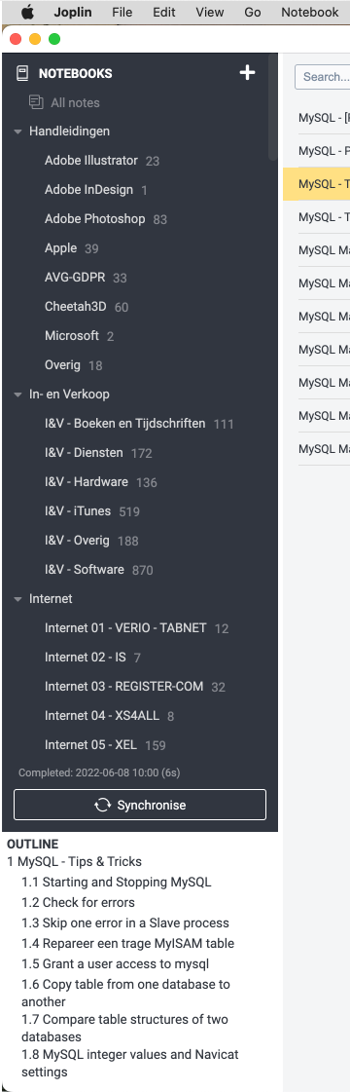The image size is (350, 1092).
Task: Collapse the Internet notebook group
Action: 17,599
